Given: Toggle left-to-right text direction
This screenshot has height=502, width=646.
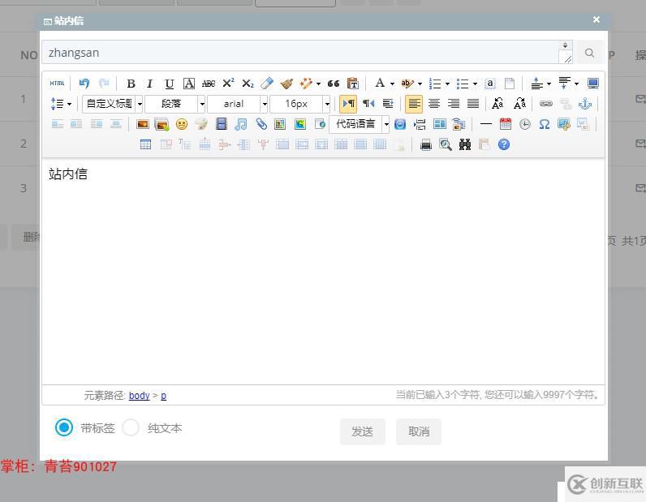Looking at the screenshot, I should click(348, 104).
